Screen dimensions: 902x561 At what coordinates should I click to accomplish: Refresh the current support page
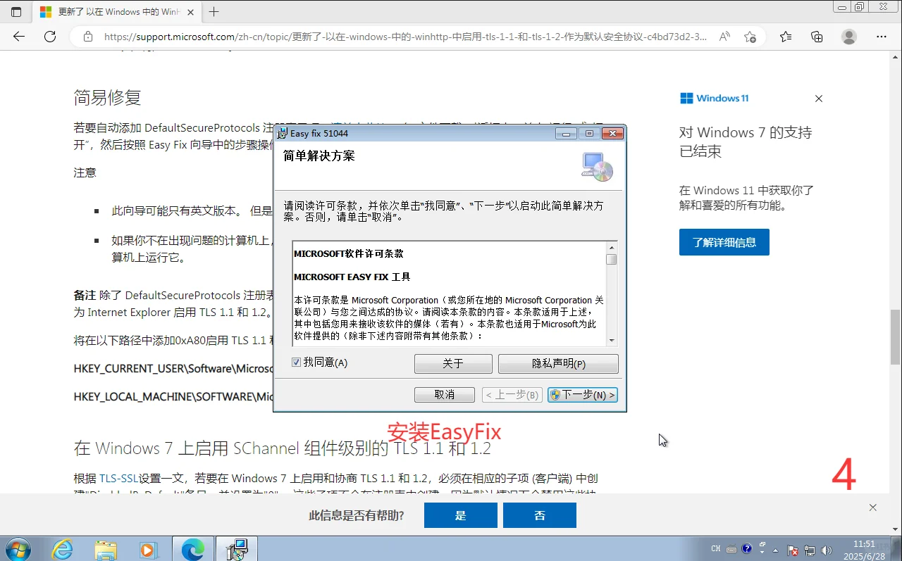[x=49, y=37]
